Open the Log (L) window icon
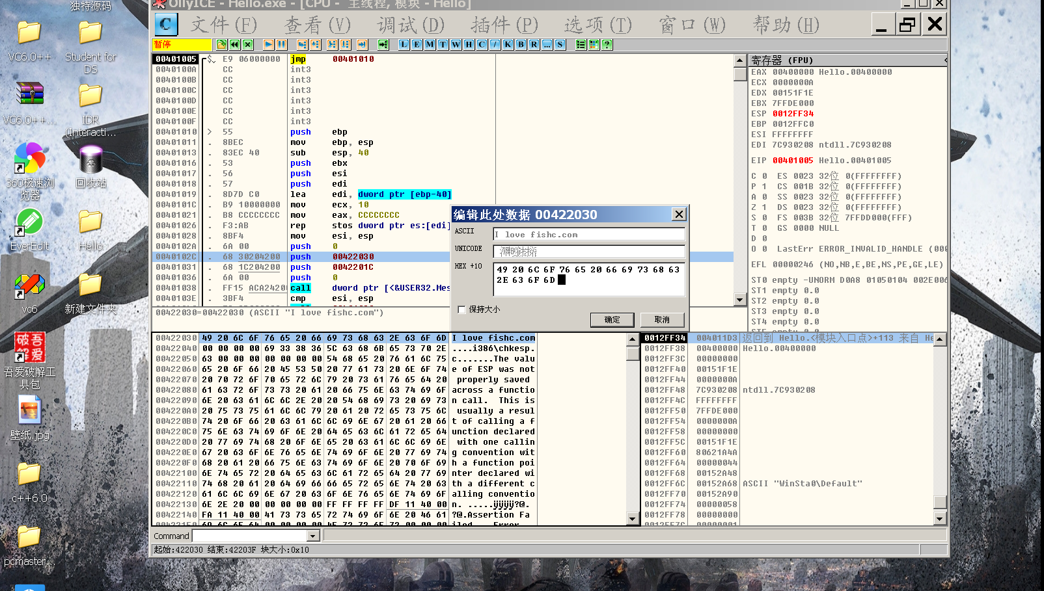 (x=404, y=45)
